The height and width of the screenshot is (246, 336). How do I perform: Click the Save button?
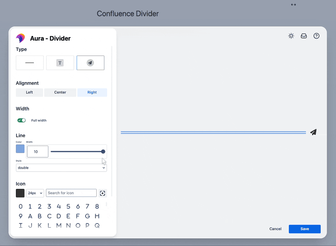coord(304,229)
